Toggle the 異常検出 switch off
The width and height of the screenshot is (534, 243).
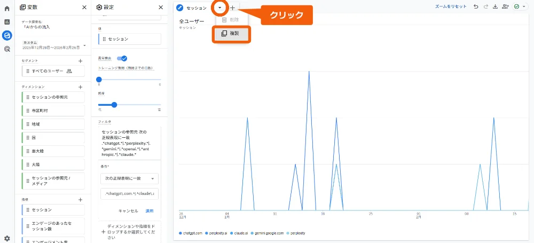click(x=122, y=58)
